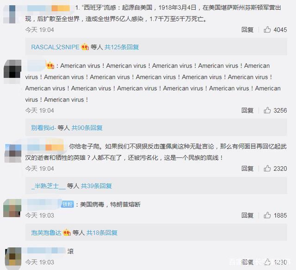The image size is (296, 270).
Task: Click the 铁粉 fan badge icon
Action: tap(68, 204)
